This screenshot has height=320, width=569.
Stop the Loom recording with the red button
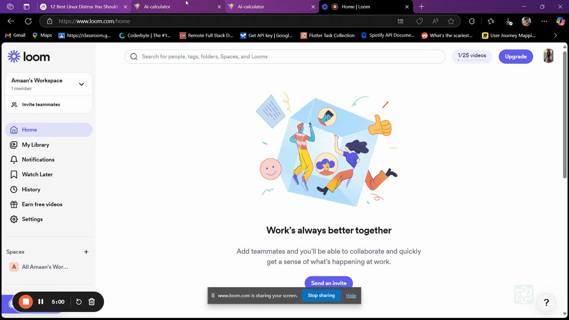tap(26, 302)
